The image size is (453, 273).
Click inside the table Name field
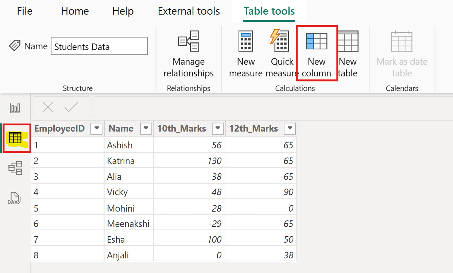coord(99,46)
